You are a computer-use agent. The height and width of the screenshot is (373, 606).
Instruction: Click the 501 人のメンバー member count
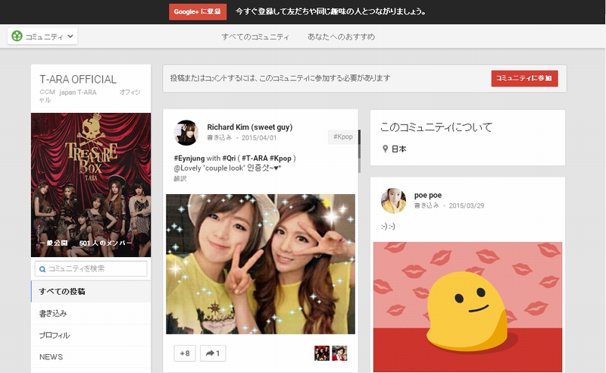105,243
